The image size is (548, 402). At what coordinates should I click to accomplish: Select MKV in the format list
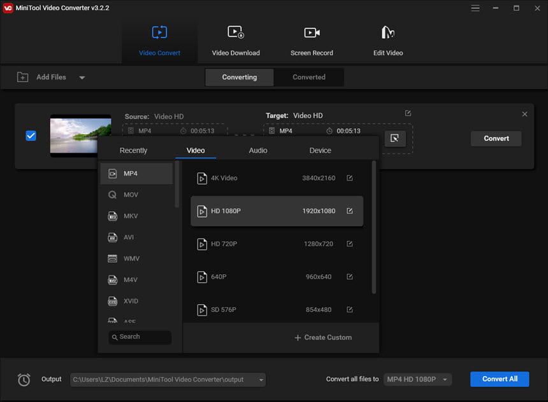[136, 216]
